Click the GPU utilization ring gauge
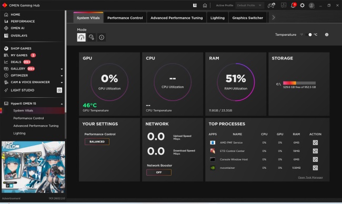 [109, 82]
